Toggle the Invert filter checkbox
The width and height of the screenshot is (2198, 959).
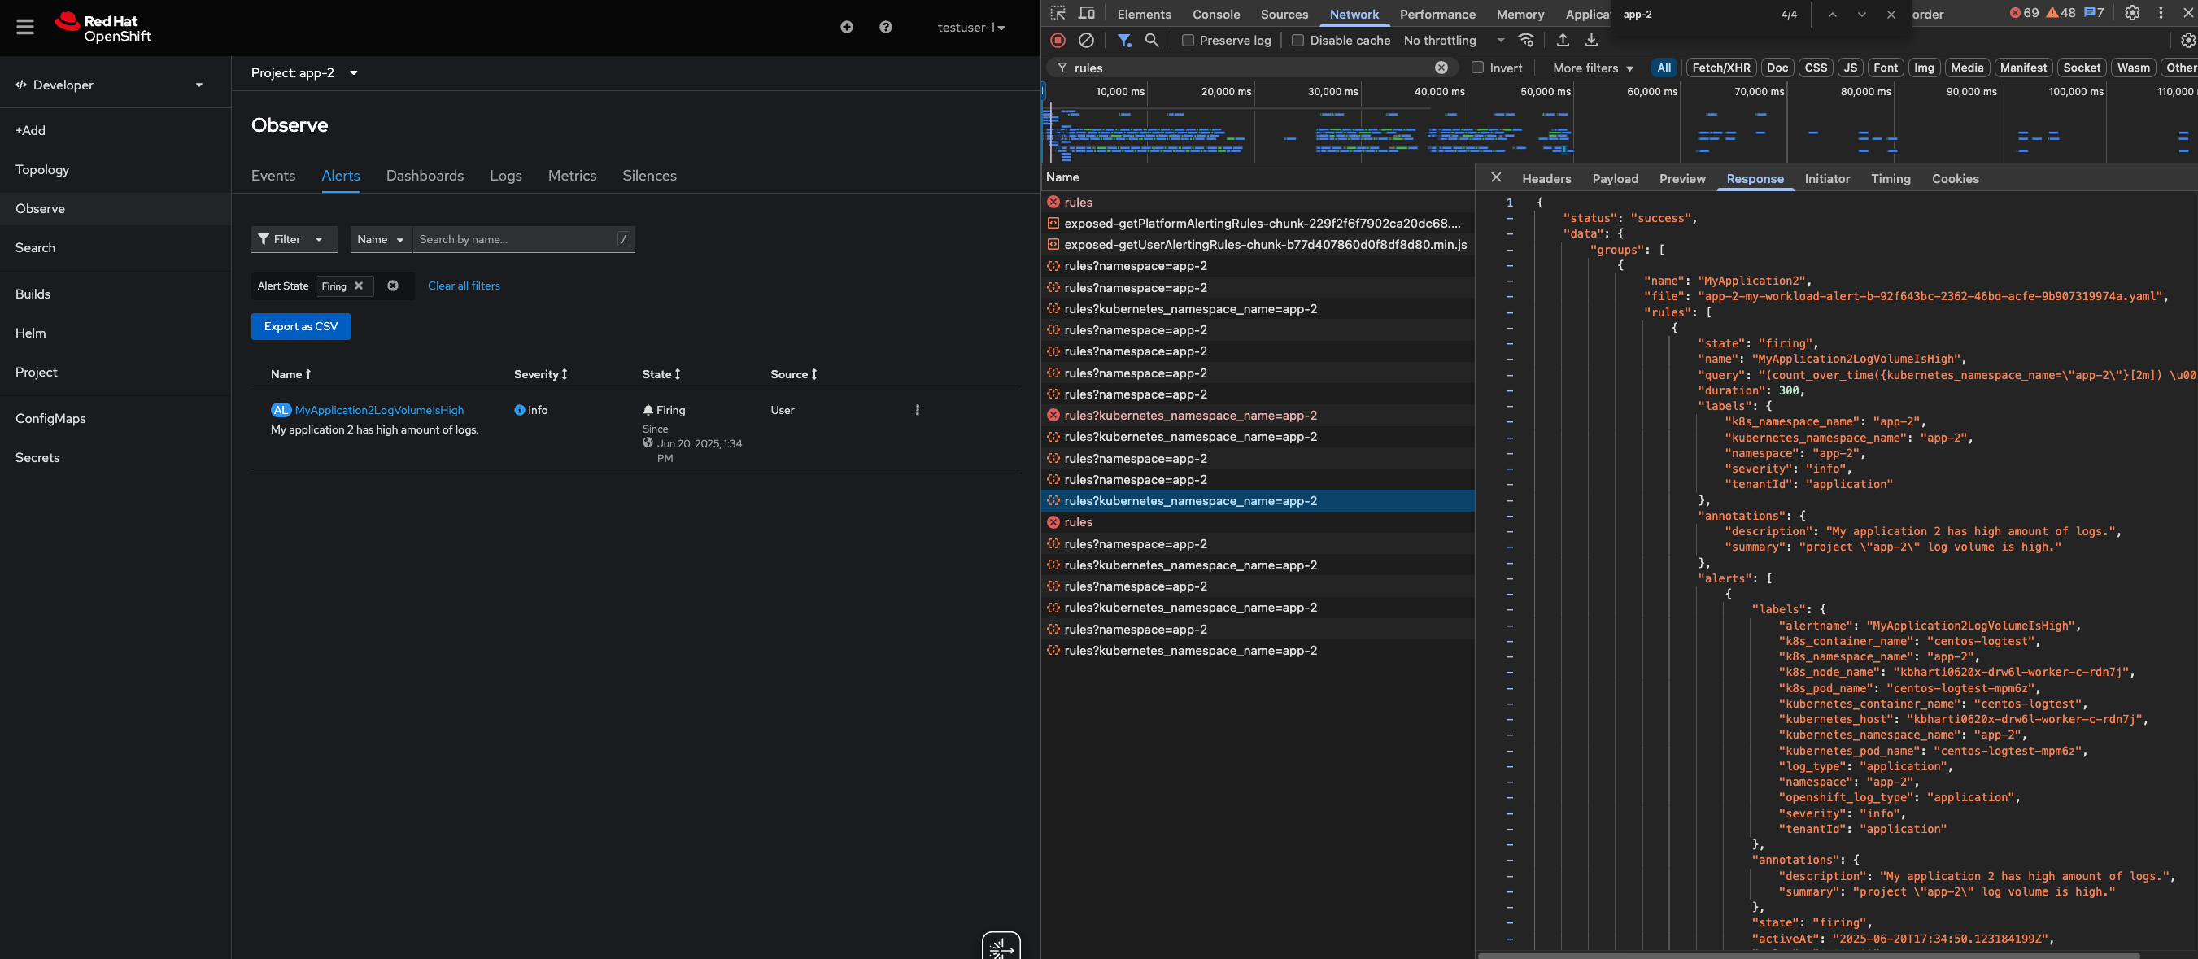[1477, 68]
